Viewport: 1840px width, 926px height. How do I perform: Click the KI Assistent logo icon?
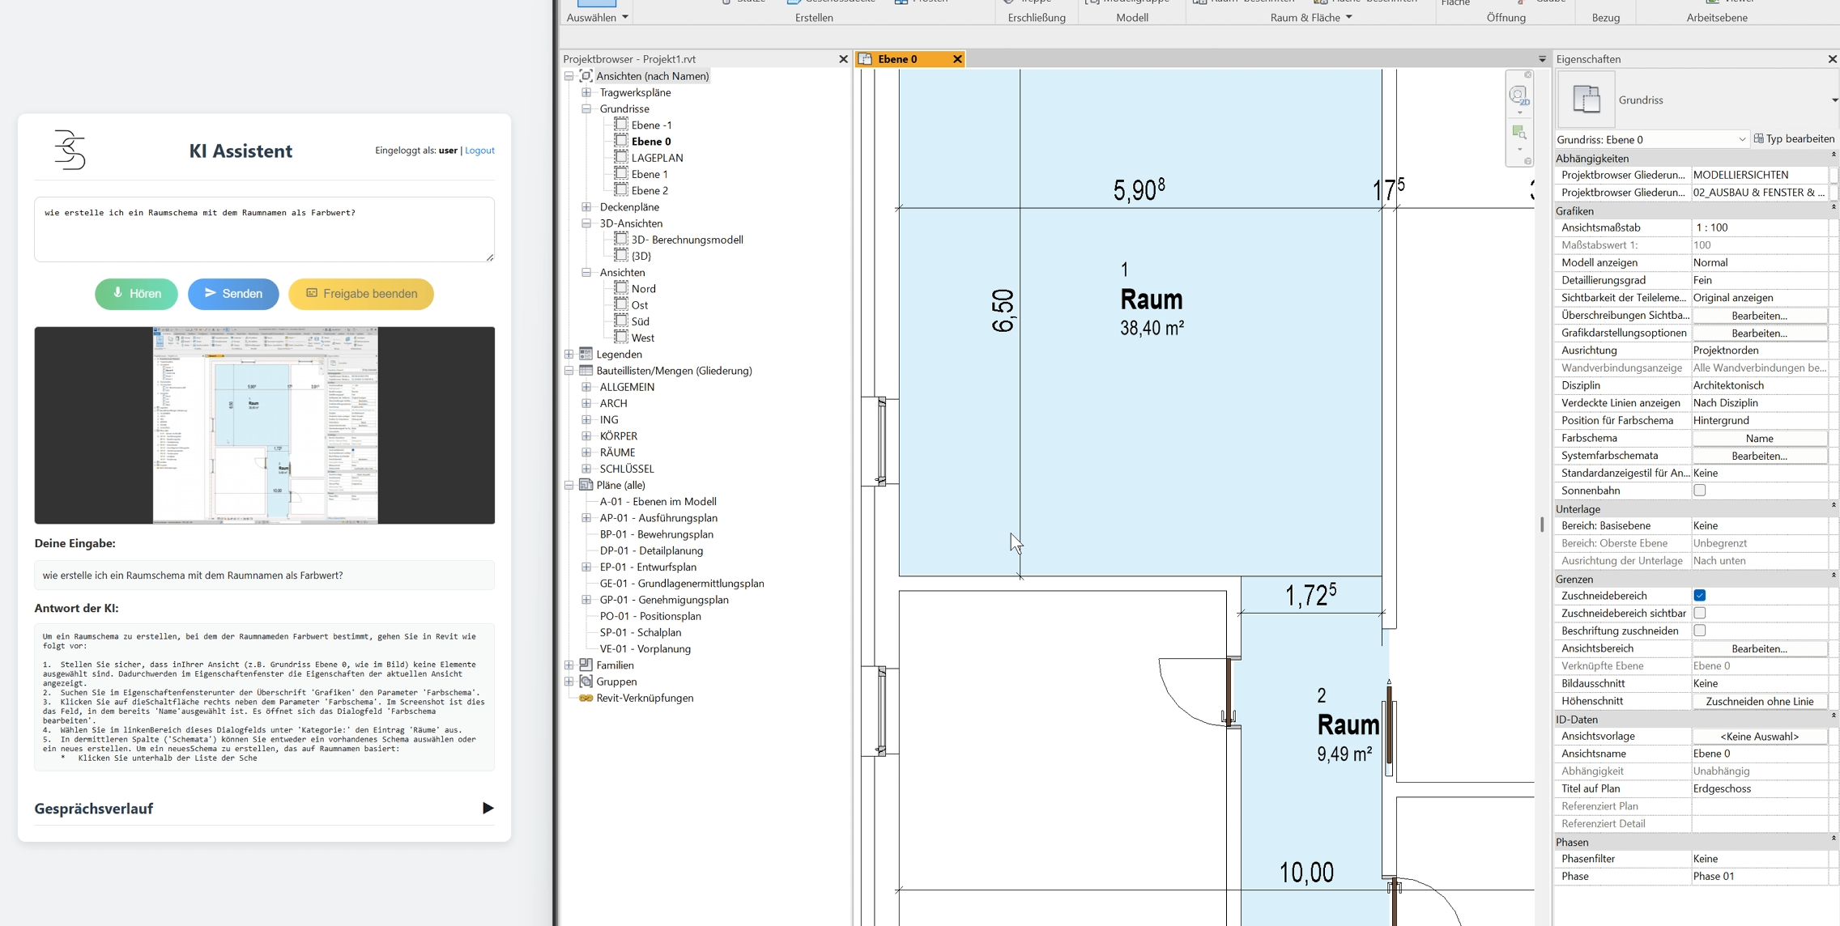[70, 150]
